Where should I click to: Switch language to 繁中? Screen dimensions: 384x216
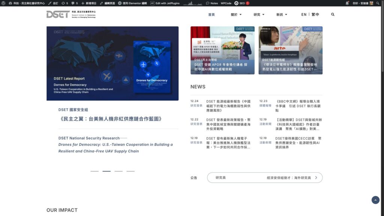point(315,15)
